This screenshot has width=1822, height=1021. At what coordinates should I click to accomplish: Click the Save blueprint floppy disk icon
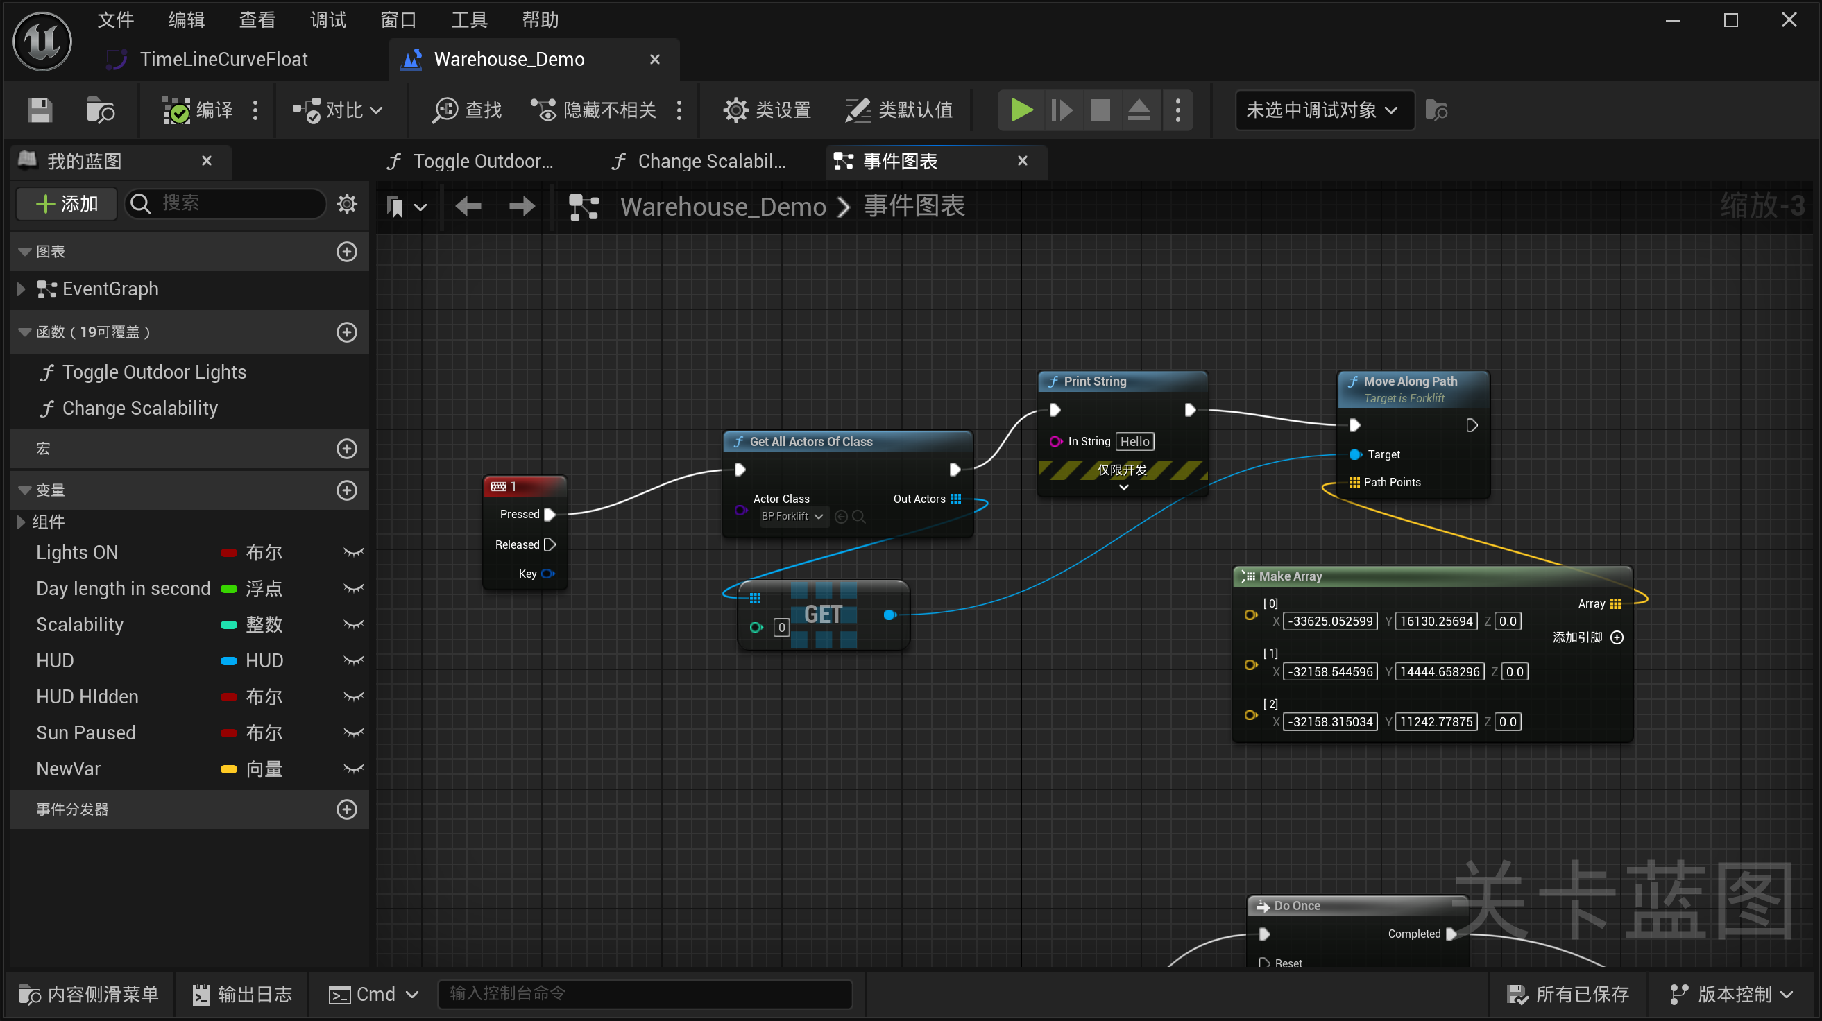pos(40,110)
